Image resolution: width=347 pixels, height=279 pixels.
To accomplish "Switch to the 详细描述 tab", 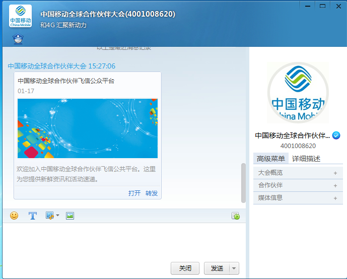I will point(306,159).
